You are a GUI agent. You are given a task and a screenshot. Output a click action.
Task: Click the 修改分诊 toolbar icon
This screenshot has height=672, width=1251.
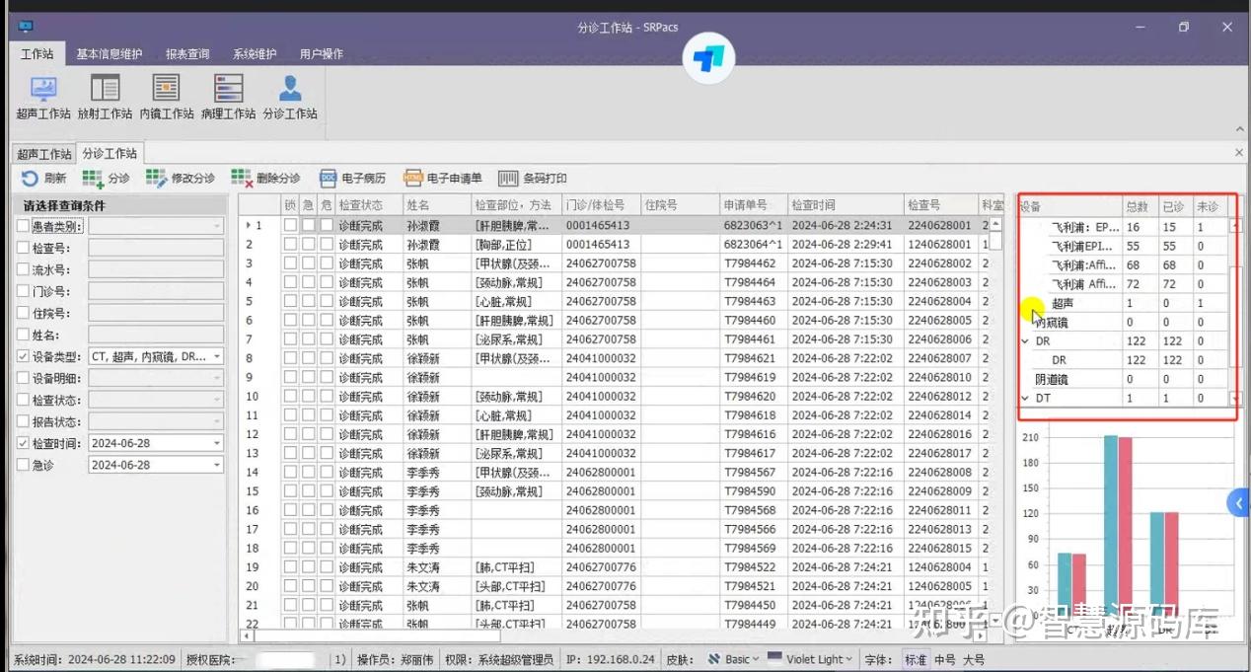click(x=156, y=179)
